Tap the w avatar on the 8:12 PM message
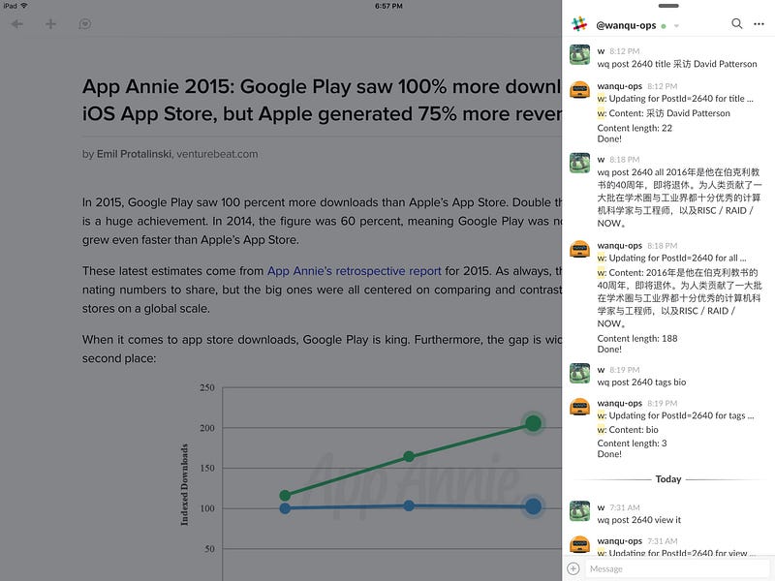775x581 pixels. 579,55
